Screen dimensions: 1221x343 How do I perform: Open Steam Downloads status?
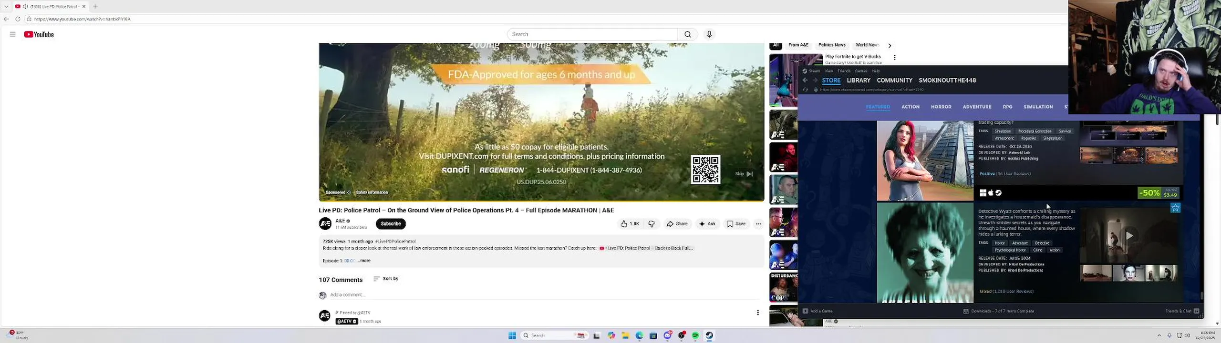[999, 311]
